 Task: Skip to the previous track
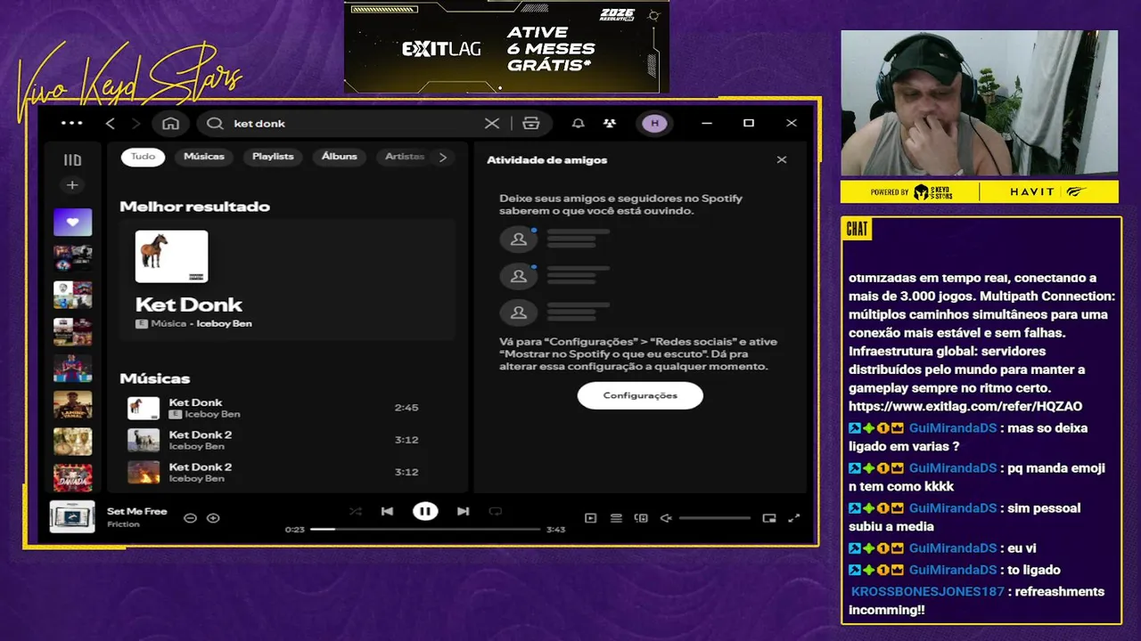387,511
